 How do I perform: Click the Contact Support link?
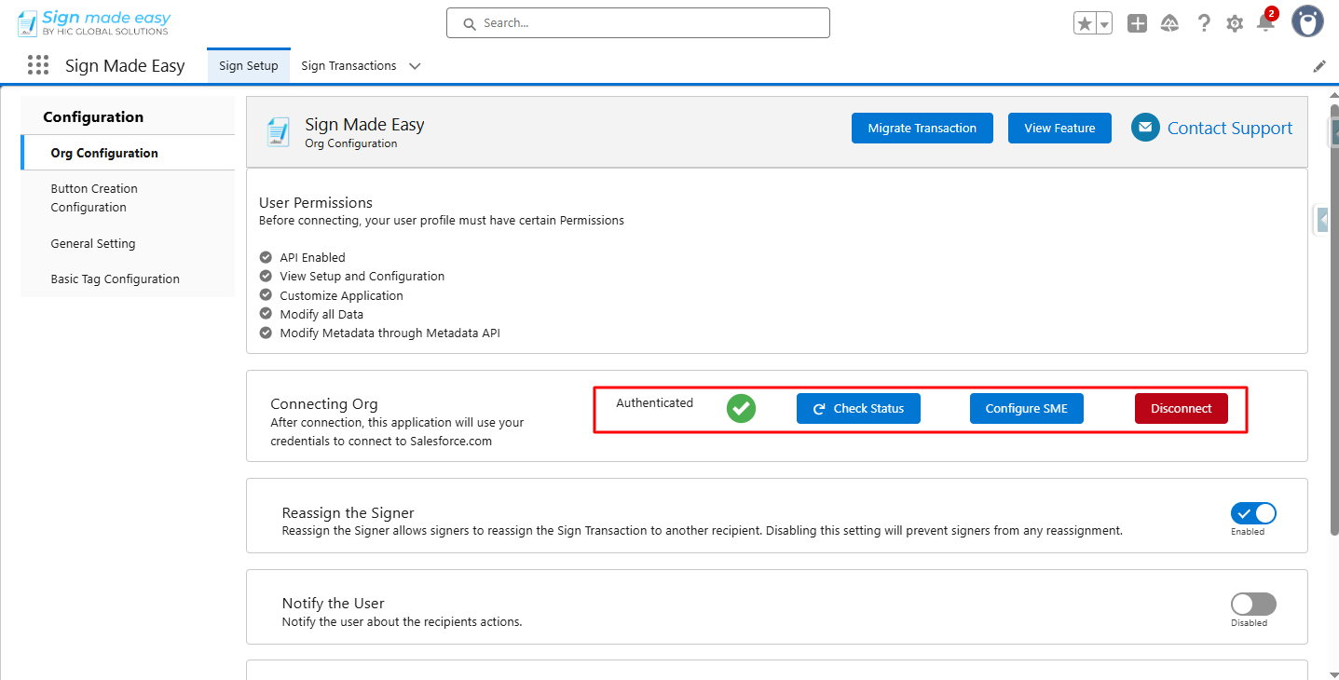(x=1229, y=129)
